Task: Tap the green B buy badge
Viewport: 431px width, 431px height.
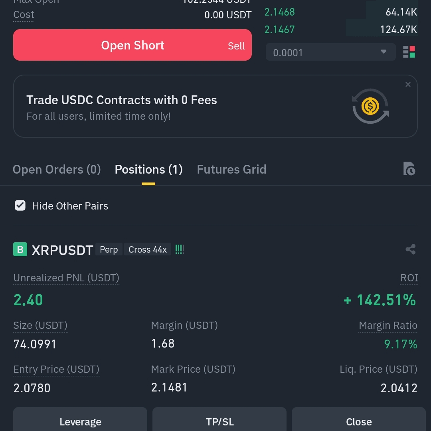Action: point(20,249)
